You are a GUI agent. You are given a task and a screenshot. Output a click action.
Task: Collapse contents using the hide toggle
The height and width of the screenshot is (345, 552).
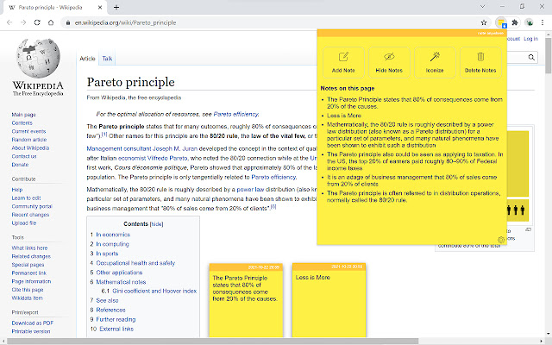[156, 223]
